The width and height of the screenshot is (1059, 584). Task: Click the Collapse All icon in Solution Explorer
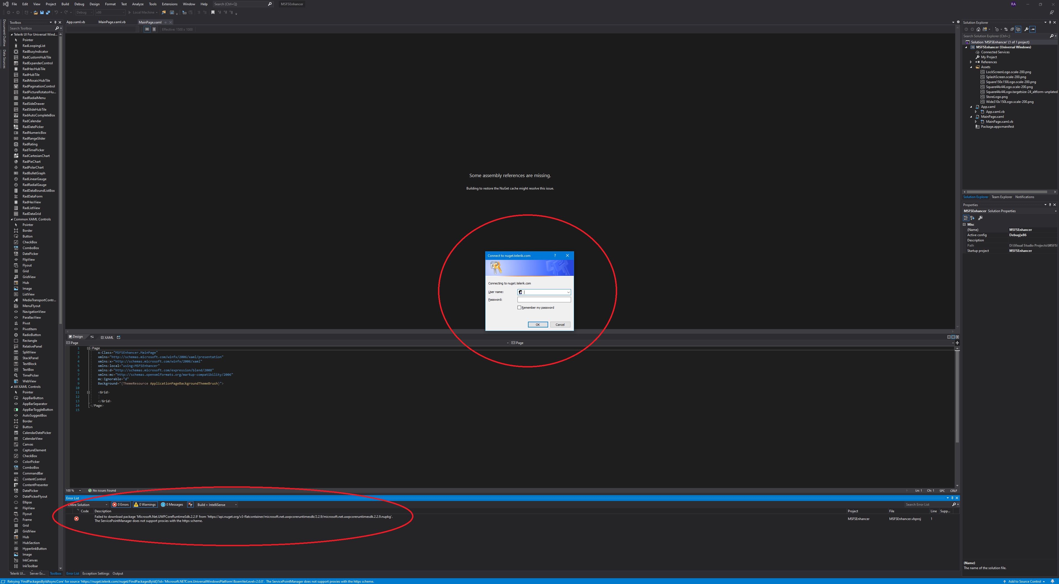click(x=1012, y=29)
